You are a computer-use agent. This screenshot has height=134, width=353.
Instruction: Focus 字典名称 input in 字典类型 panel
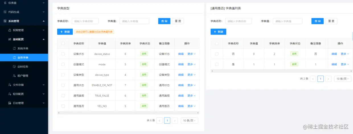[x=85, y=21]
